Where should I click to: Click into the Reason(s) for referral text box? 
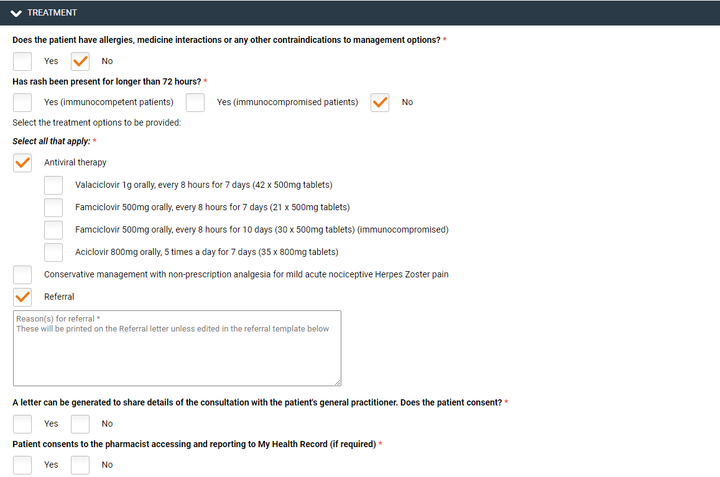(x=177, y=354)
